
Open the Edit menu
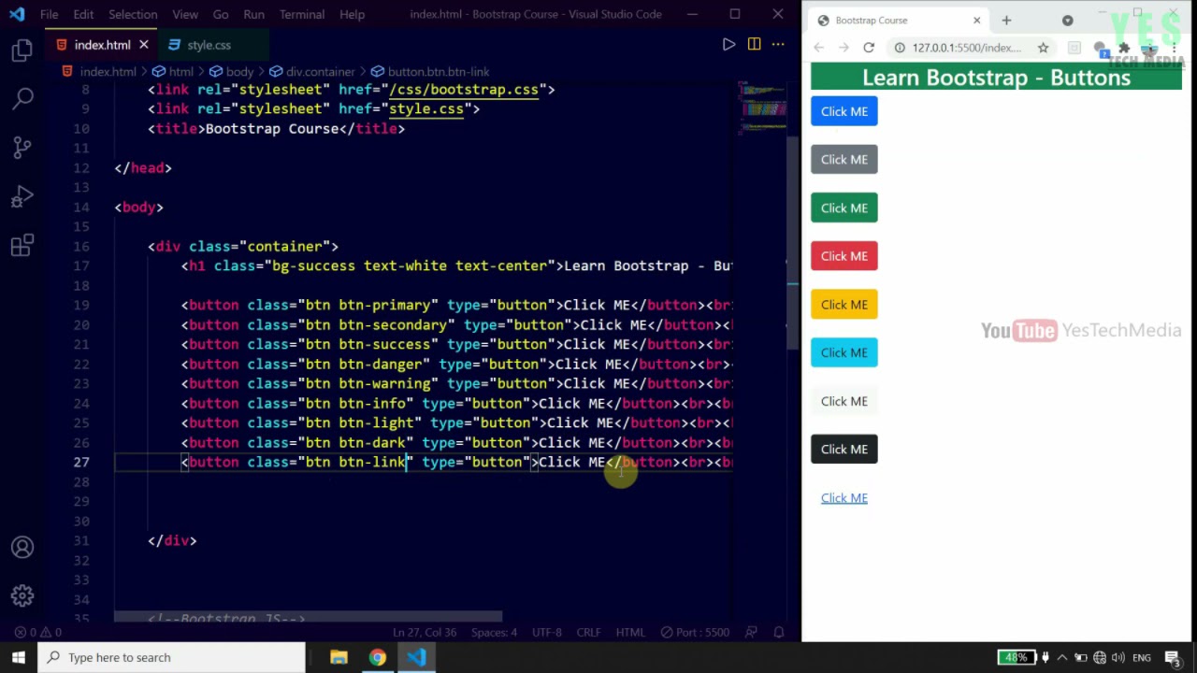coord(83,14)
